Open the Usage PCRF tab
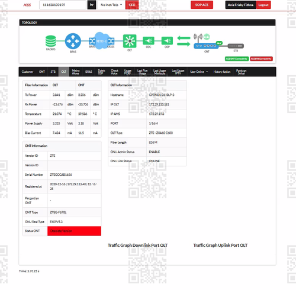Screen dimensions: 296x290 pos(127,72)
